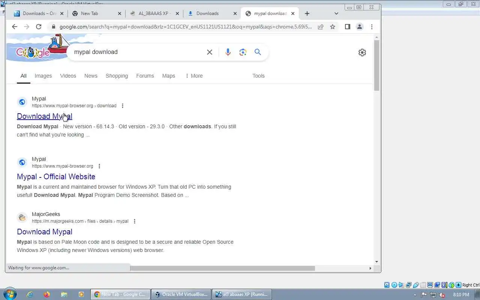Open MajorGeeks Download Mypal link
This screenshot has width=480, height=300.
(x=45, y=232)
